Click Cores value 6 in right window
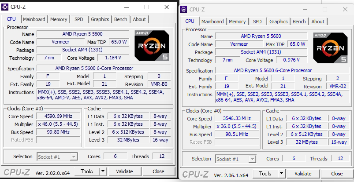The height and width of the screenshot is (182, 354). (x=294, y=159)
